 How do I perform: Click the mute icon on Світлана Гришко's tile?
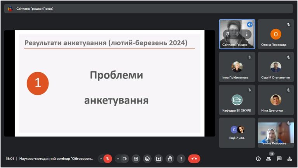point(237,34)
